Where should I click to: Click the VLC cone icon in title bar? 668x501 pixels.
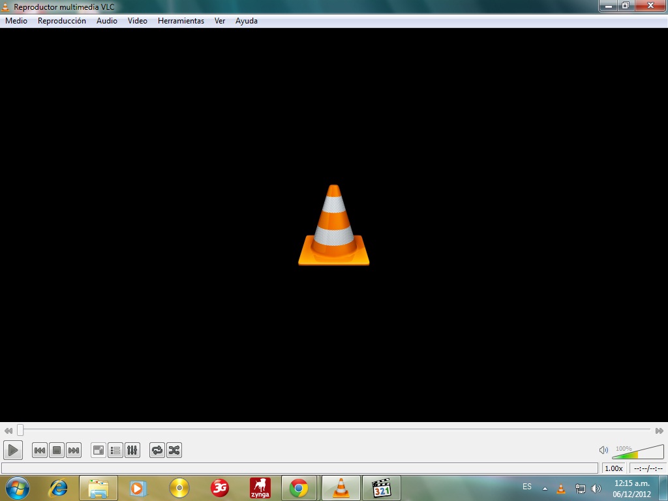[5, 7]
